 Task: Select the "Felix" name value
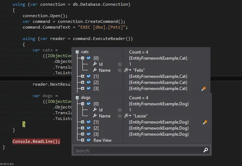(139, 70)
